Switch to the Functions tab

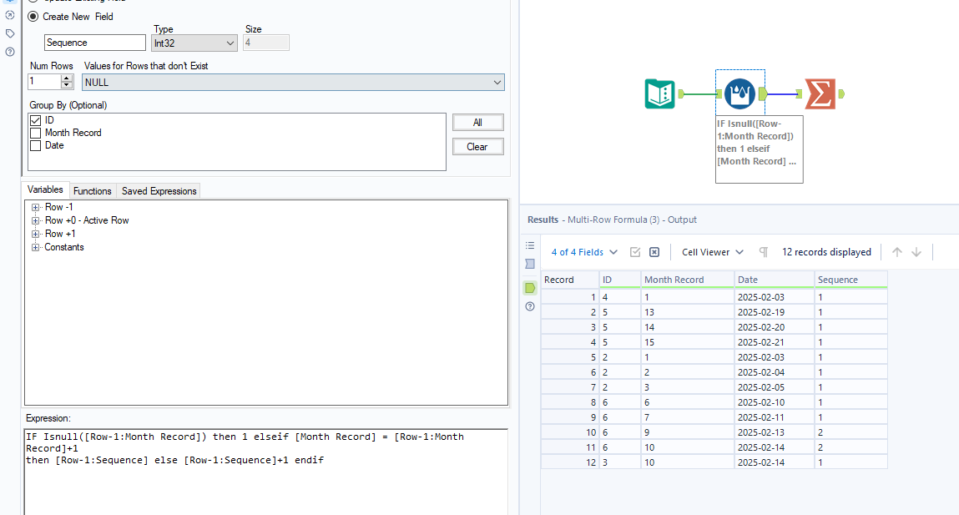pos(92,190)
